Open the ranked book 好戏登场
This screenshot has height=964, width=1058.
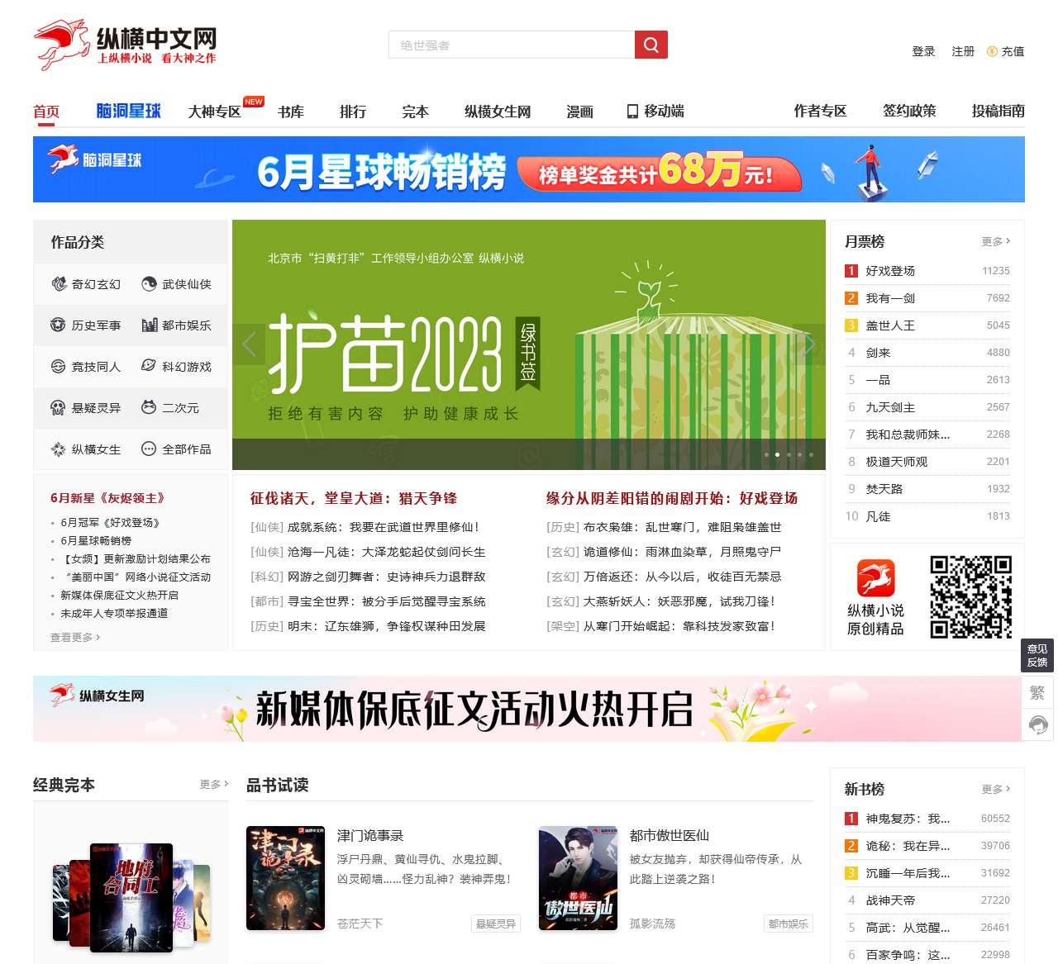pos(890,271)
